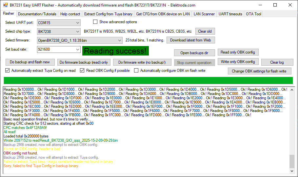
Task: Click Read only OBK config button
Action: 238,52
